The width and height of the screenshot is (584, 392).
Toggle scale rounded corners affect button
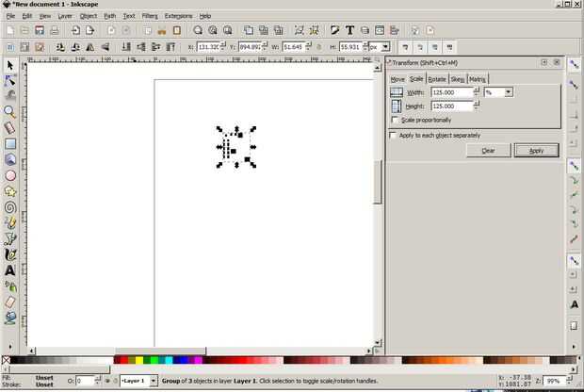[x=420, y=47]
